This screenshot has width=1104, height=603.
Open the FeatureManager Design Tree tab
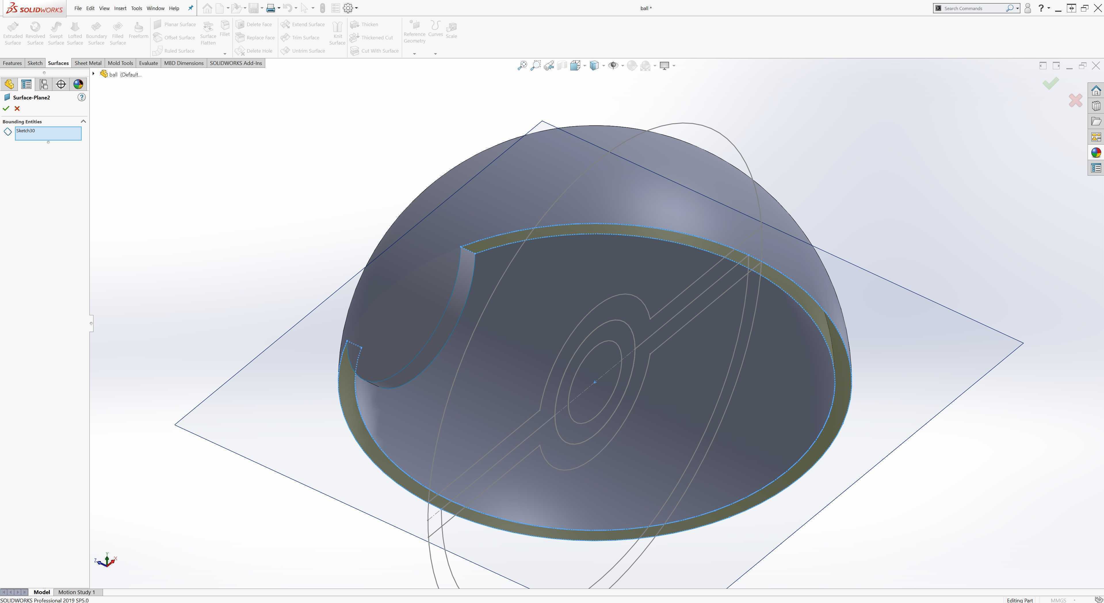(x=9, y=84)
